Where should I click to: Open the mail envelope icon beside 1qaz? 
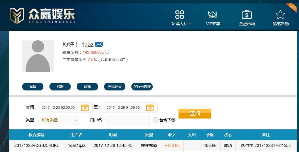(x=99, y=44)
